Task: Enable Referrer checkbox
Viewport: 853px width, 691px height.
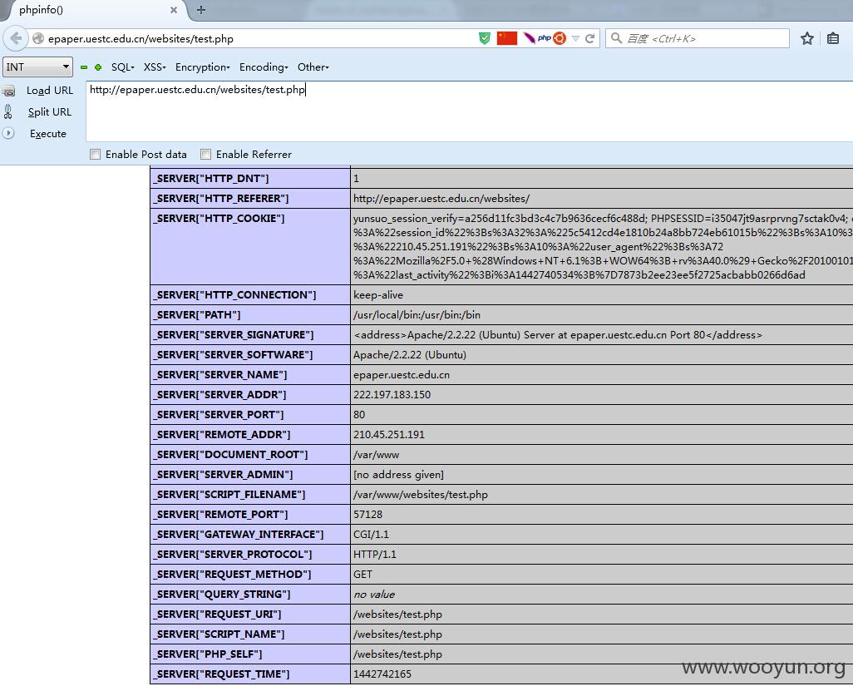Action: coord(205,155)
